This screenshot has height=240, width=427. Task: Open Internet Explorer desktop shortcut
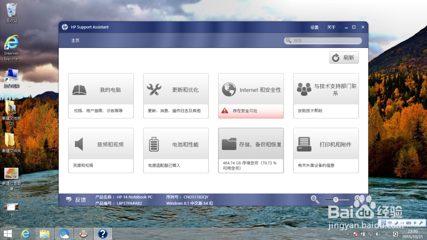[x=12, y=48]
